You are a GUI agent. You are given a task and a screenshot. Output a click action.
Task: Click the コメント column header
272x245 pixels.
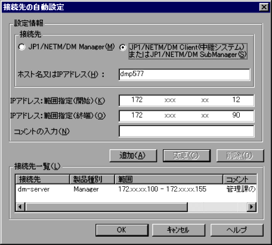(x=240, y=180)
